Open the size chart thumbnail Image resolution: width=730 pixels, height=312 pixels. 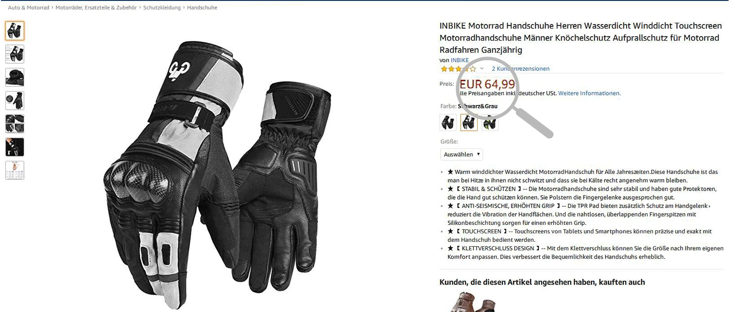tap(15, 170)
